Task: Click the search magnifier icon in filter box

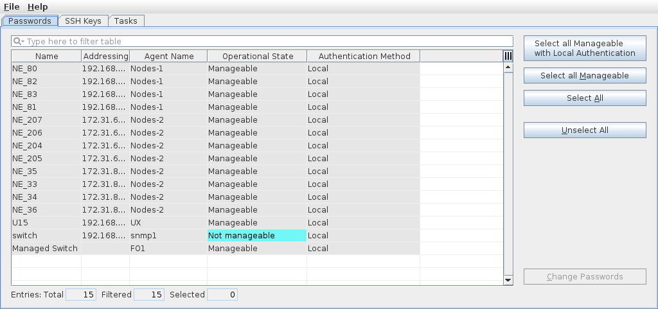Action: click(19, 42)
